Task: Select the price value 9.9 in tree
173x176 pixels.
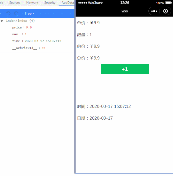Action: tap(29, 28)
